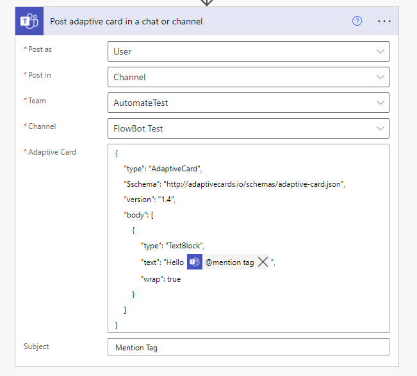Place cursor on the "version": "1.4" line
Screen dimensions: 417x376
point(150,200)
